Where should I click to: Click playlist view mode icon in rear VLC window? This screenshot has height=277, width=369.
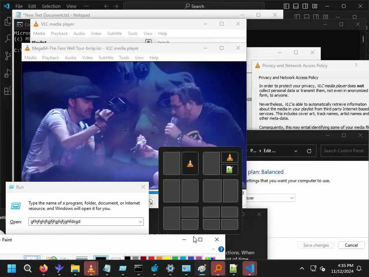pyautogui.click(x=148, y=41)
